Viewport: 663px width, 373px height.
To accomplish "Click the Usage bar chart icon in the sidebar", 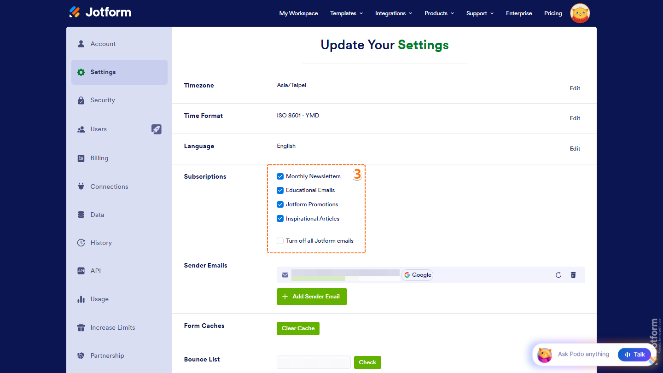I will 81,299.
